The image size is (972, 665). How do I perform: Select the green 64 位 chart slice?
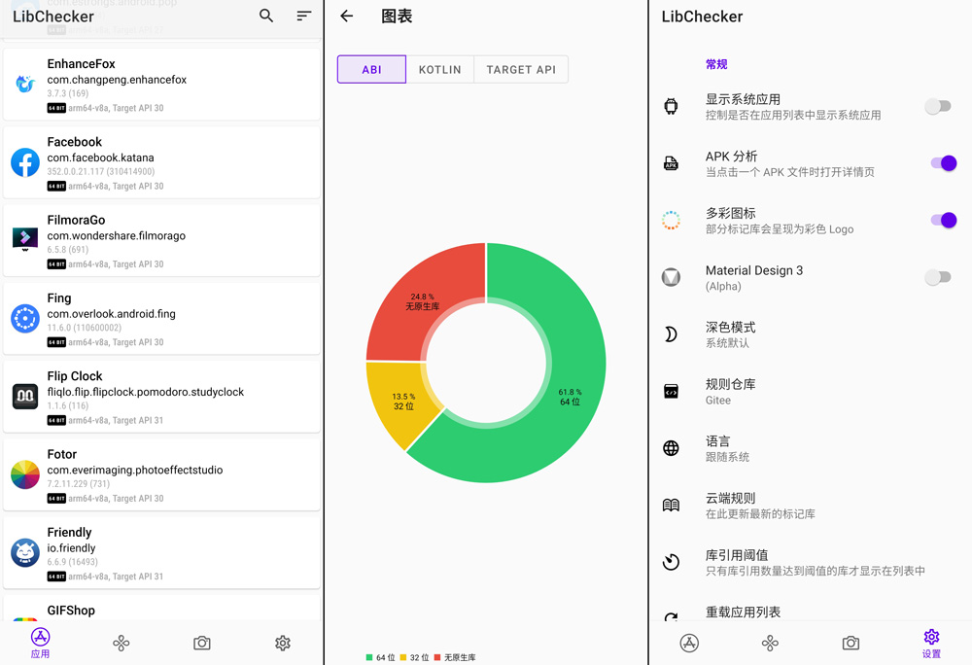(571, 397)
